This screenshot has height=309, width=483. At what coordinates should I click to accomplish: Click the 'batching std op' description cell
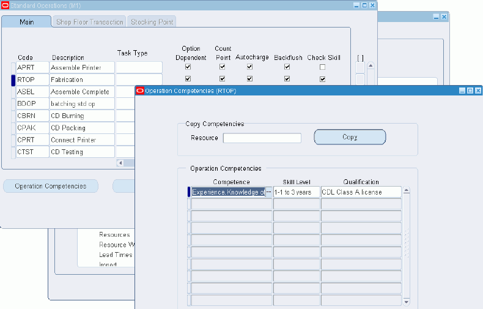82,103
